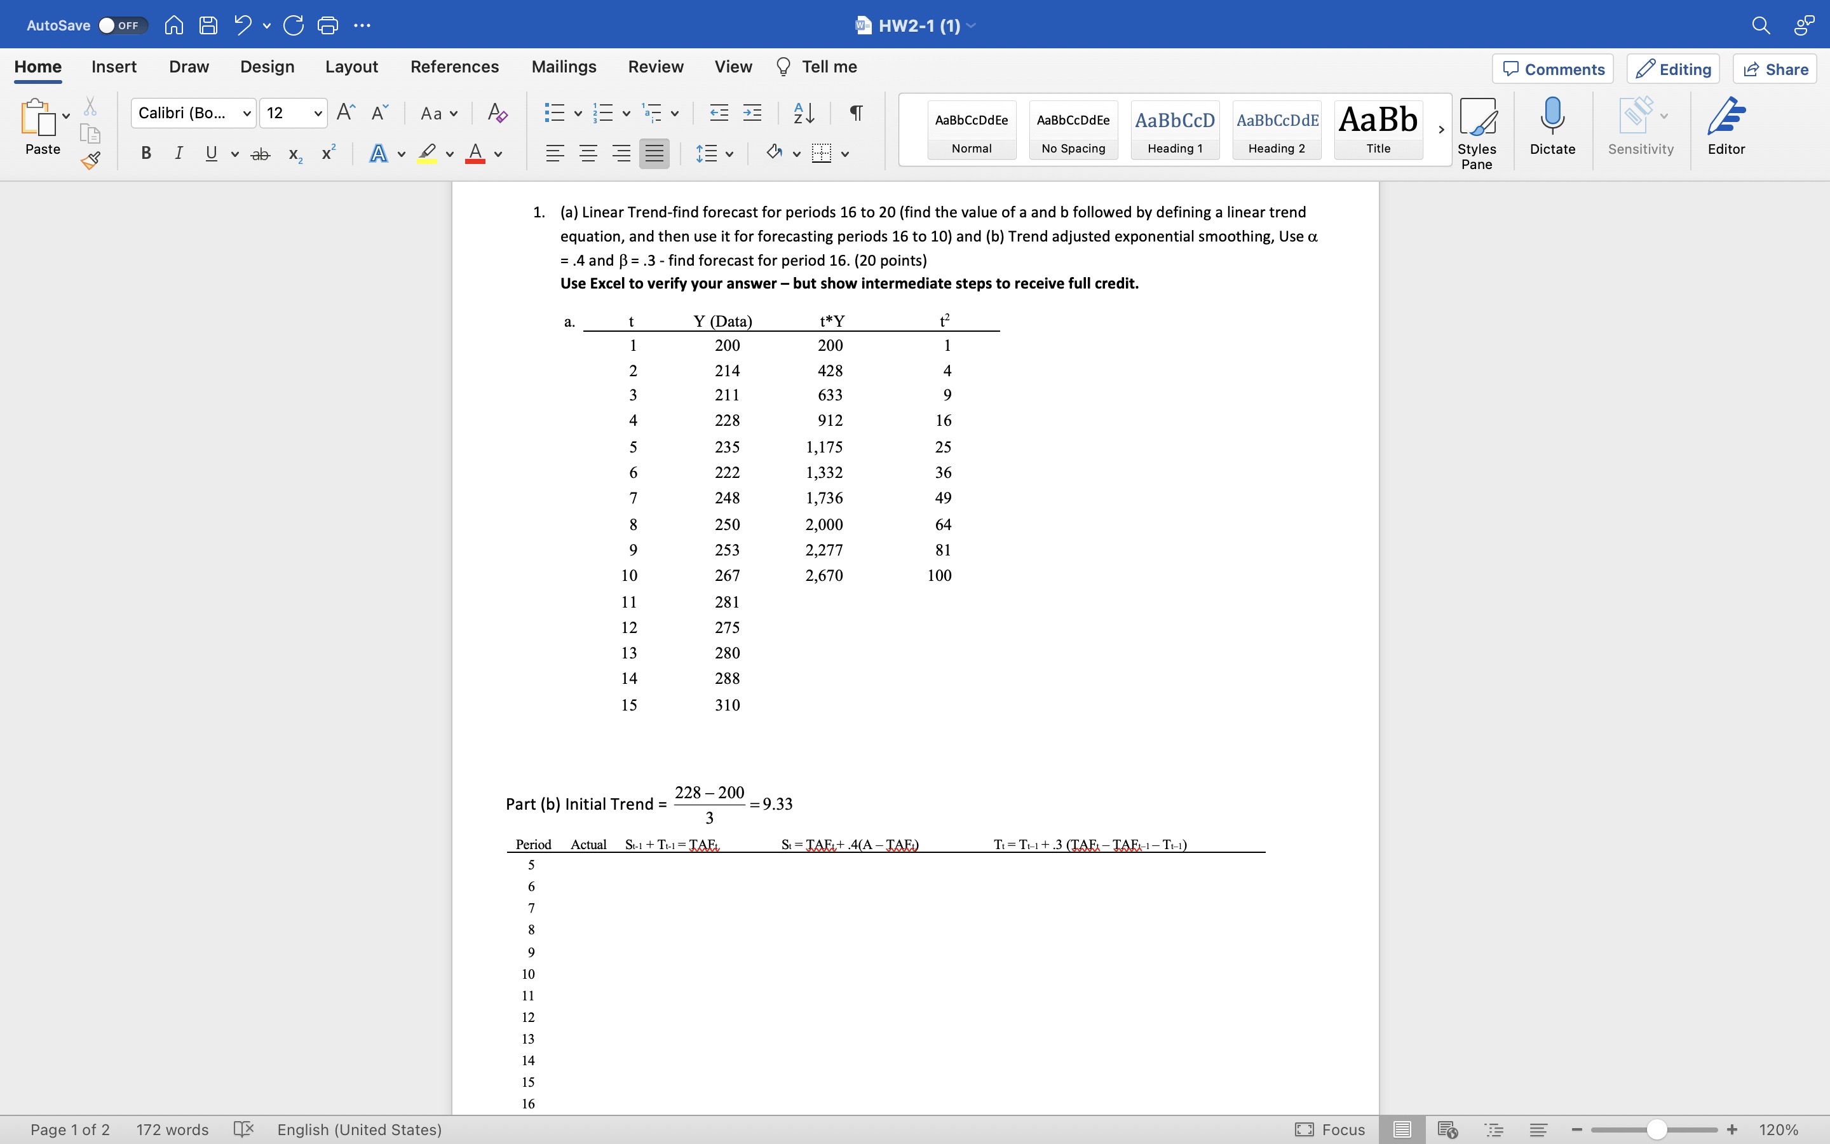The image size is (1830, 1144).
Task: Toggle Bold formatting
Action: 146,154
